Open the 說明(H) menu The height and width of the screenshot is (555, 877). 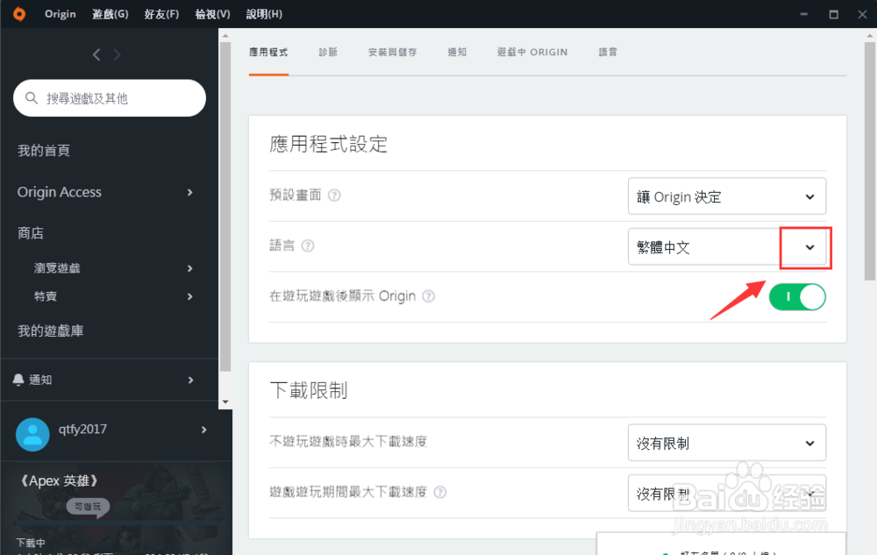point(264,14)
